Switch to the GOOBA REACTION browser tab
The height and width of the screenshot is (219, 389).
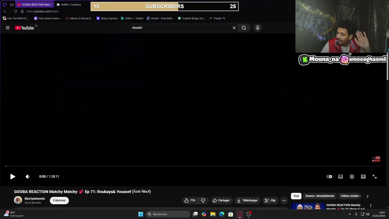pos(34,5)
